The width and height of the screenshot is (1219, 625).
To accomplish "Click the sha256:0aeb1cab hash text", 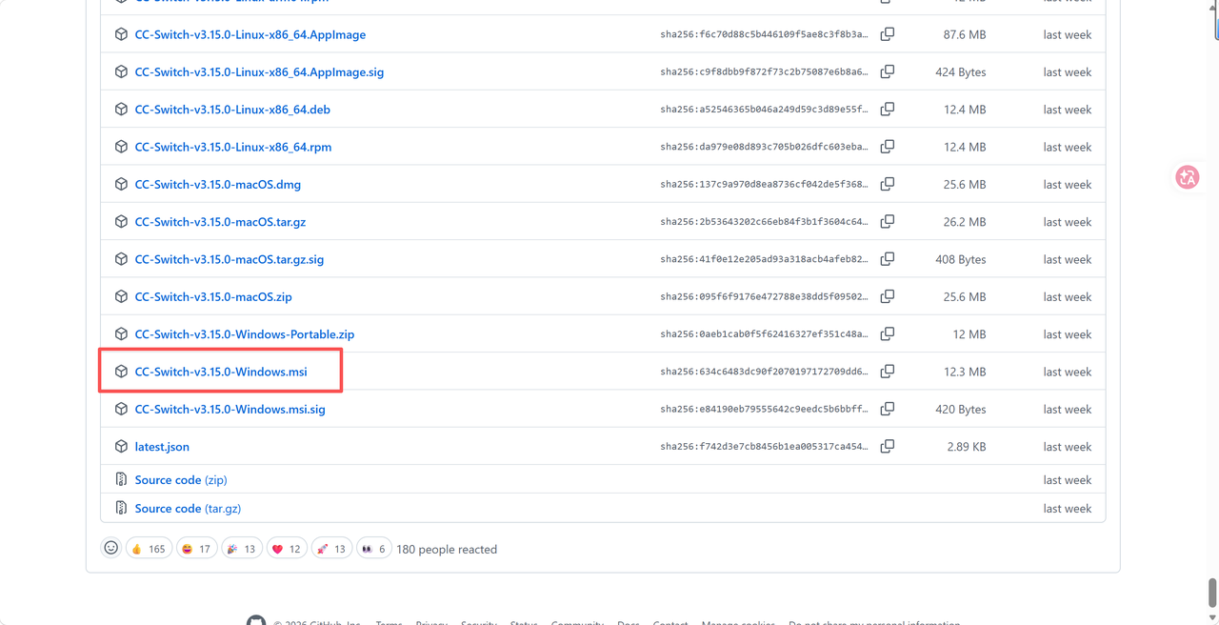I will click(x=764, y=334).
